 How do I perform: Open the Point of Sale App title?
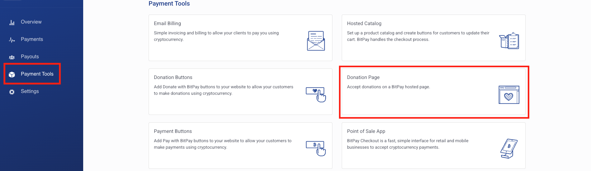[x=366, y=131]
